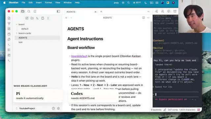Image resolution: width=211 pixels, height=119 pixels.
Task: Collapse all folders in file explorer
Action: (x=48, y=18)
